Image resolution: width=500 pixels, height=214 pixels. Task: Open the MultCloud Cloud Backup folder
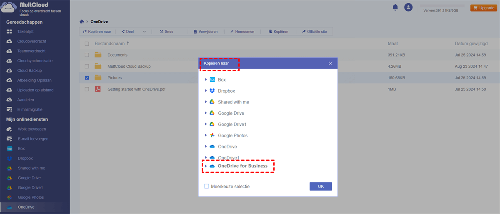pos(129,66)
